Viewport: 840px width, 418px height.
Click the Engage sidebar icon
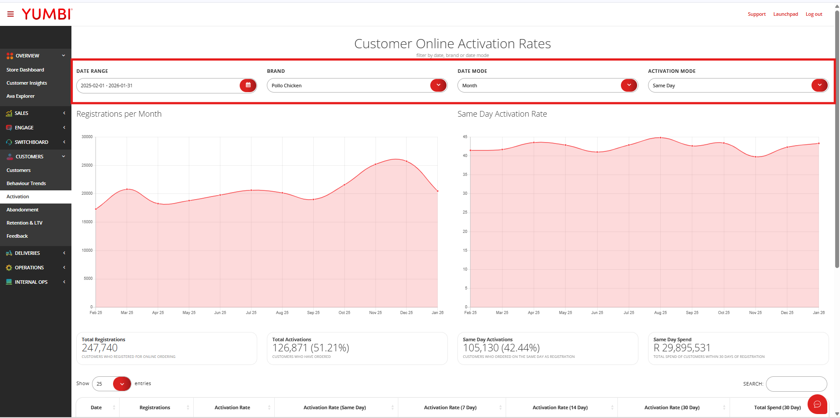(9, 128)
